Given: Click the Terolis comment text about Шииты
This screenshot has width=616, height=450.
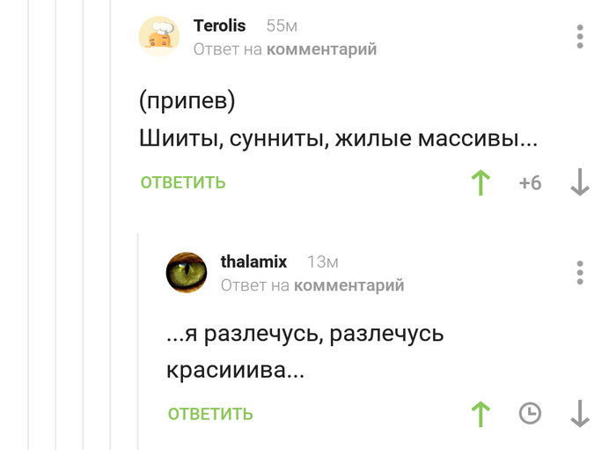Looking at the screenshot, I should (339, 139).
